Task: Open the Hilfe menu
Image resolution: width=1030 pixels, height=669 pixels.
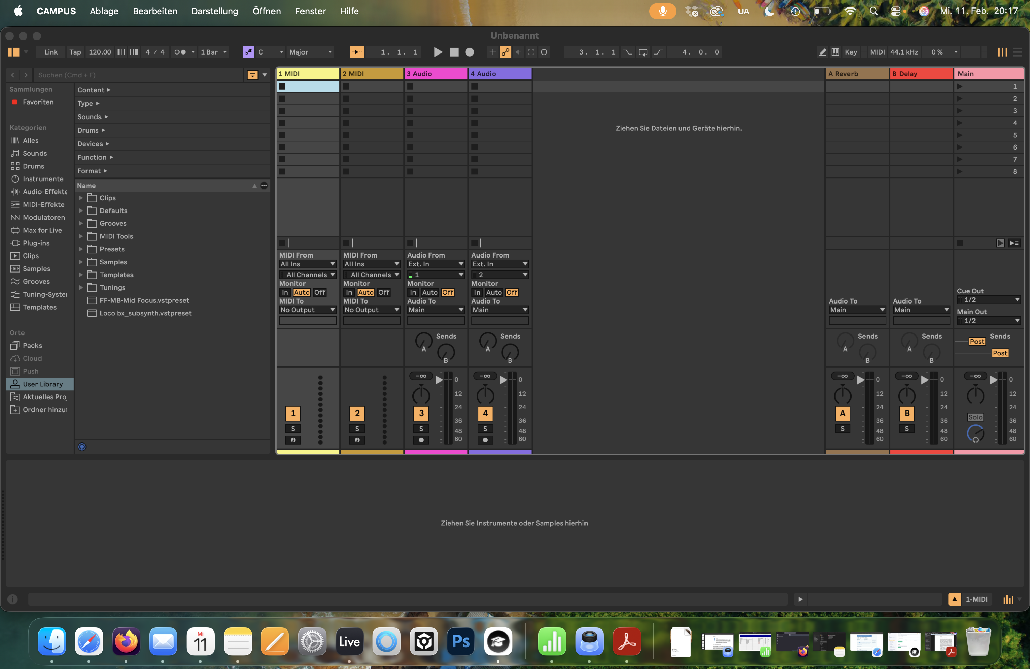Action: pyautogui.click(x=349, y=11)
